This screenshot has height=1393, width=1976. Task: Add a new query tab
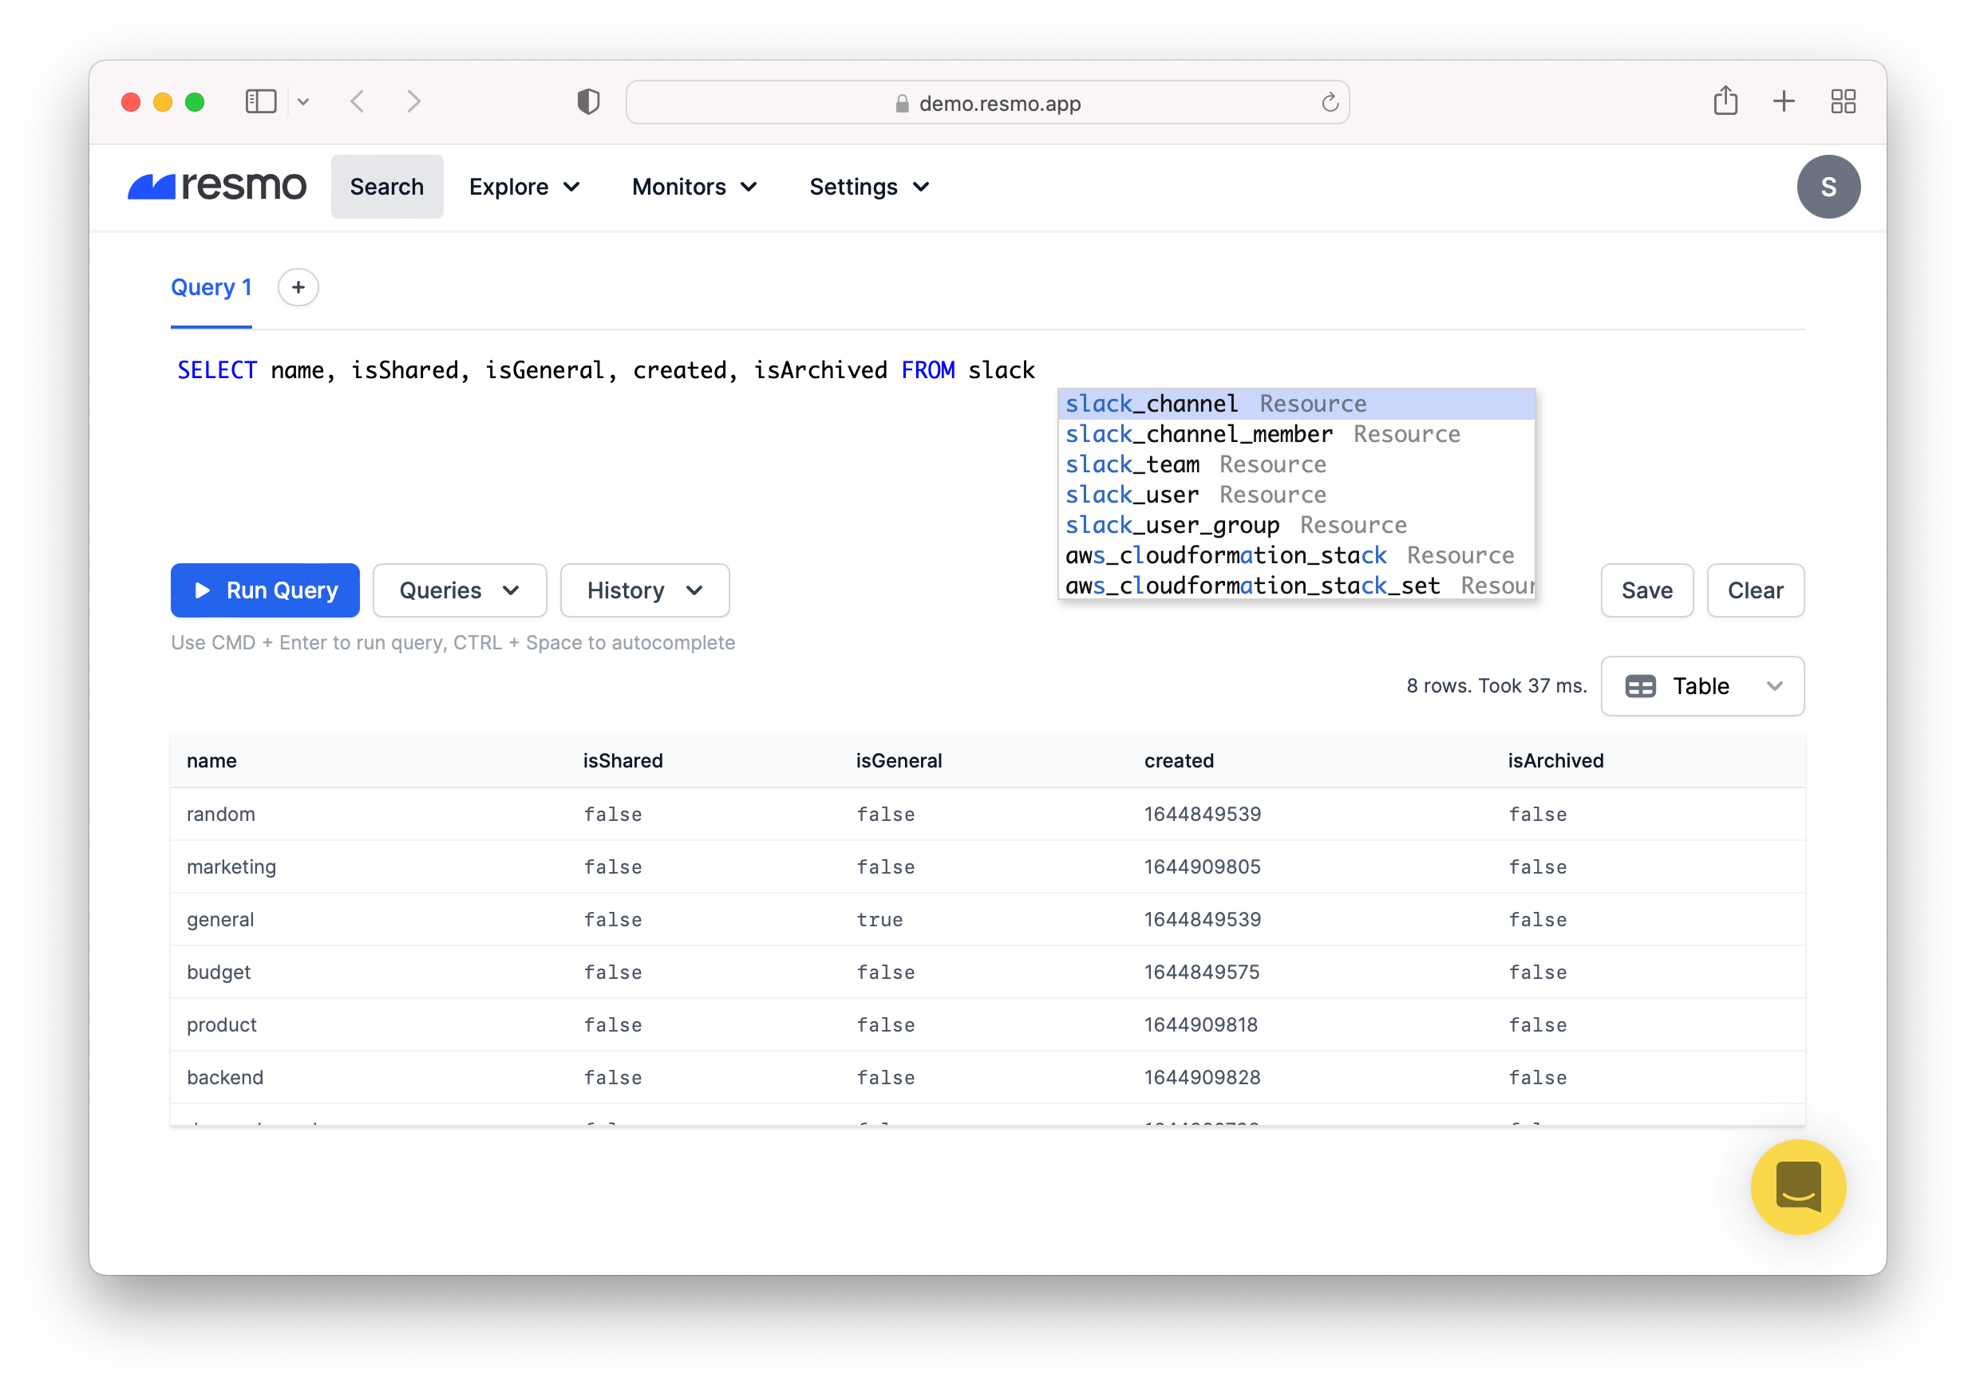(x=298, y=287)
